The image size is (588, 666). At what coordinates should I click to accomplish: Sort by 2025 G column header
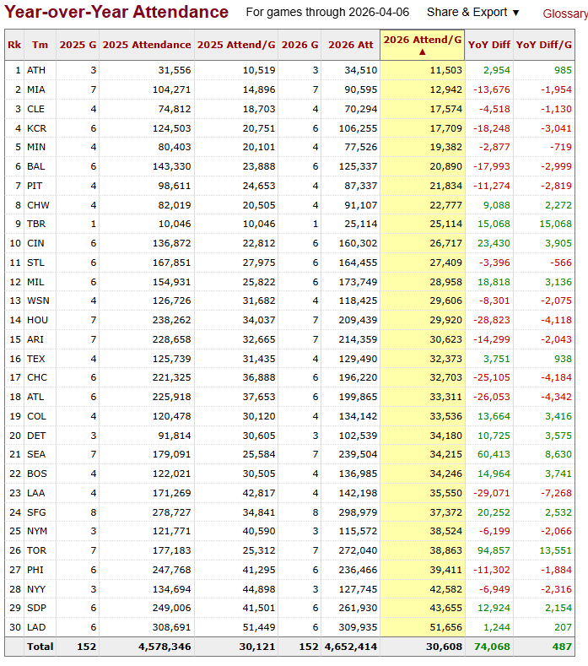point(78,45)
